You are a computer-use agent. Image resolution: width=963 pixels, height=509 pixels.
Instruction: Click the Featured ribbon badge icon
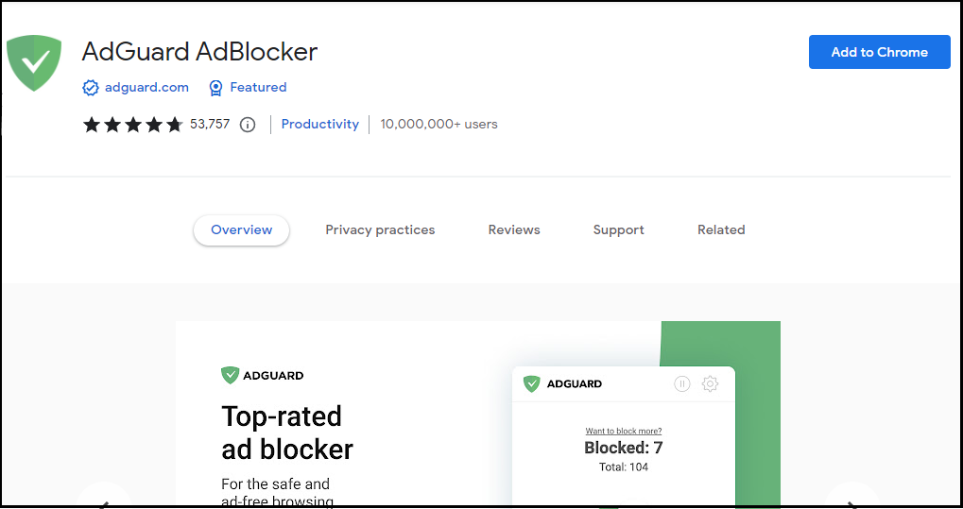coord(215,88)
